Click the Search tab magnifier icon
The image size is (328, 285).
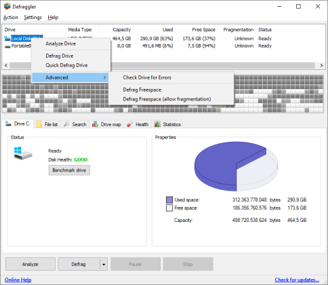pyautogui.click(x=66, y=124)
